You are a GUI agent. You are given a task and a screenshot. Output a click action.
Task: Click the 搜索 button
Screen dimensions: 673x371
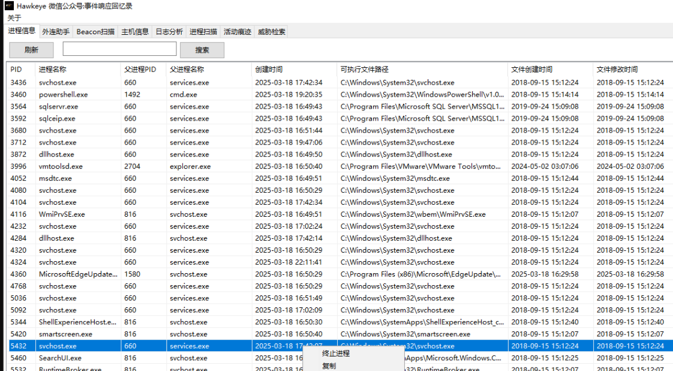point(202,50)
